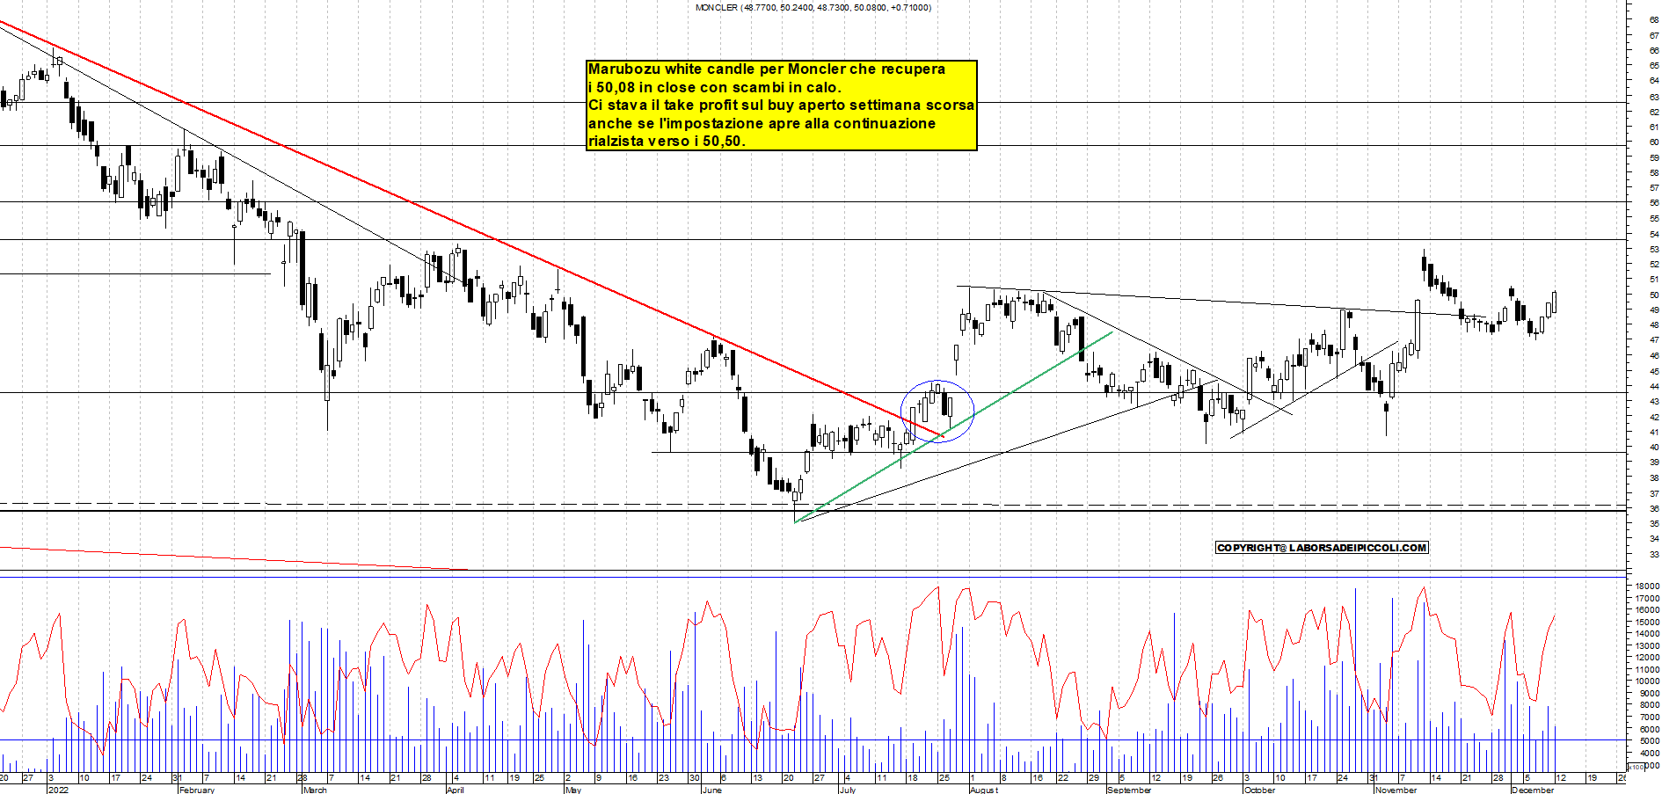Click the 60 price level on the right axis
The image size is (1662, 794).
[x=1654, y=142]
